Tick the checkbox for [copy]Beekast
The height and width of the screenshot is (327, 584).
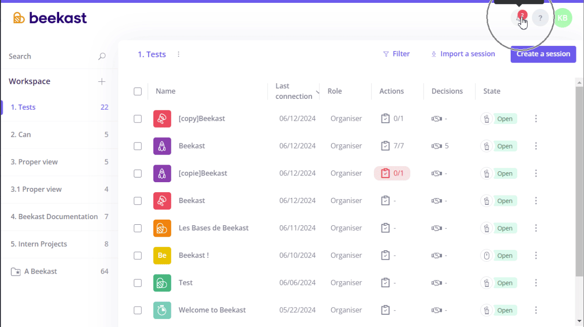138,119
